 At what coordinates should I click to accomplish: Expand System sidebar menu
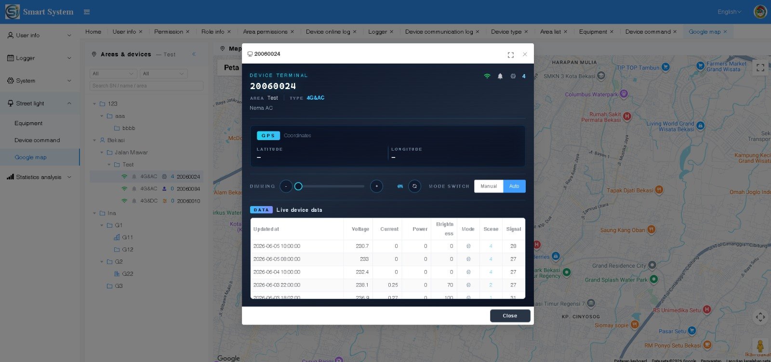pyautogui.click(x=40, y=80)
